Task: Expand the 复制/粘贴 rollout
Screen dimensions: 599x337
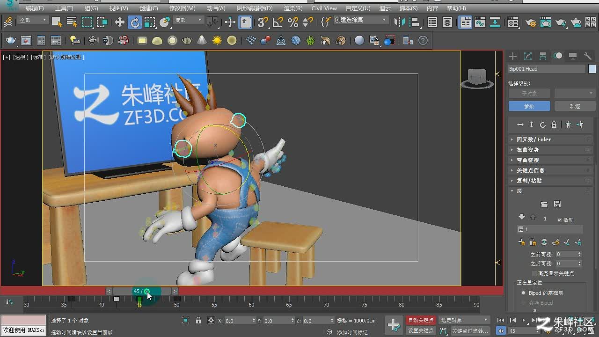Action: click(x=550, y=181)
